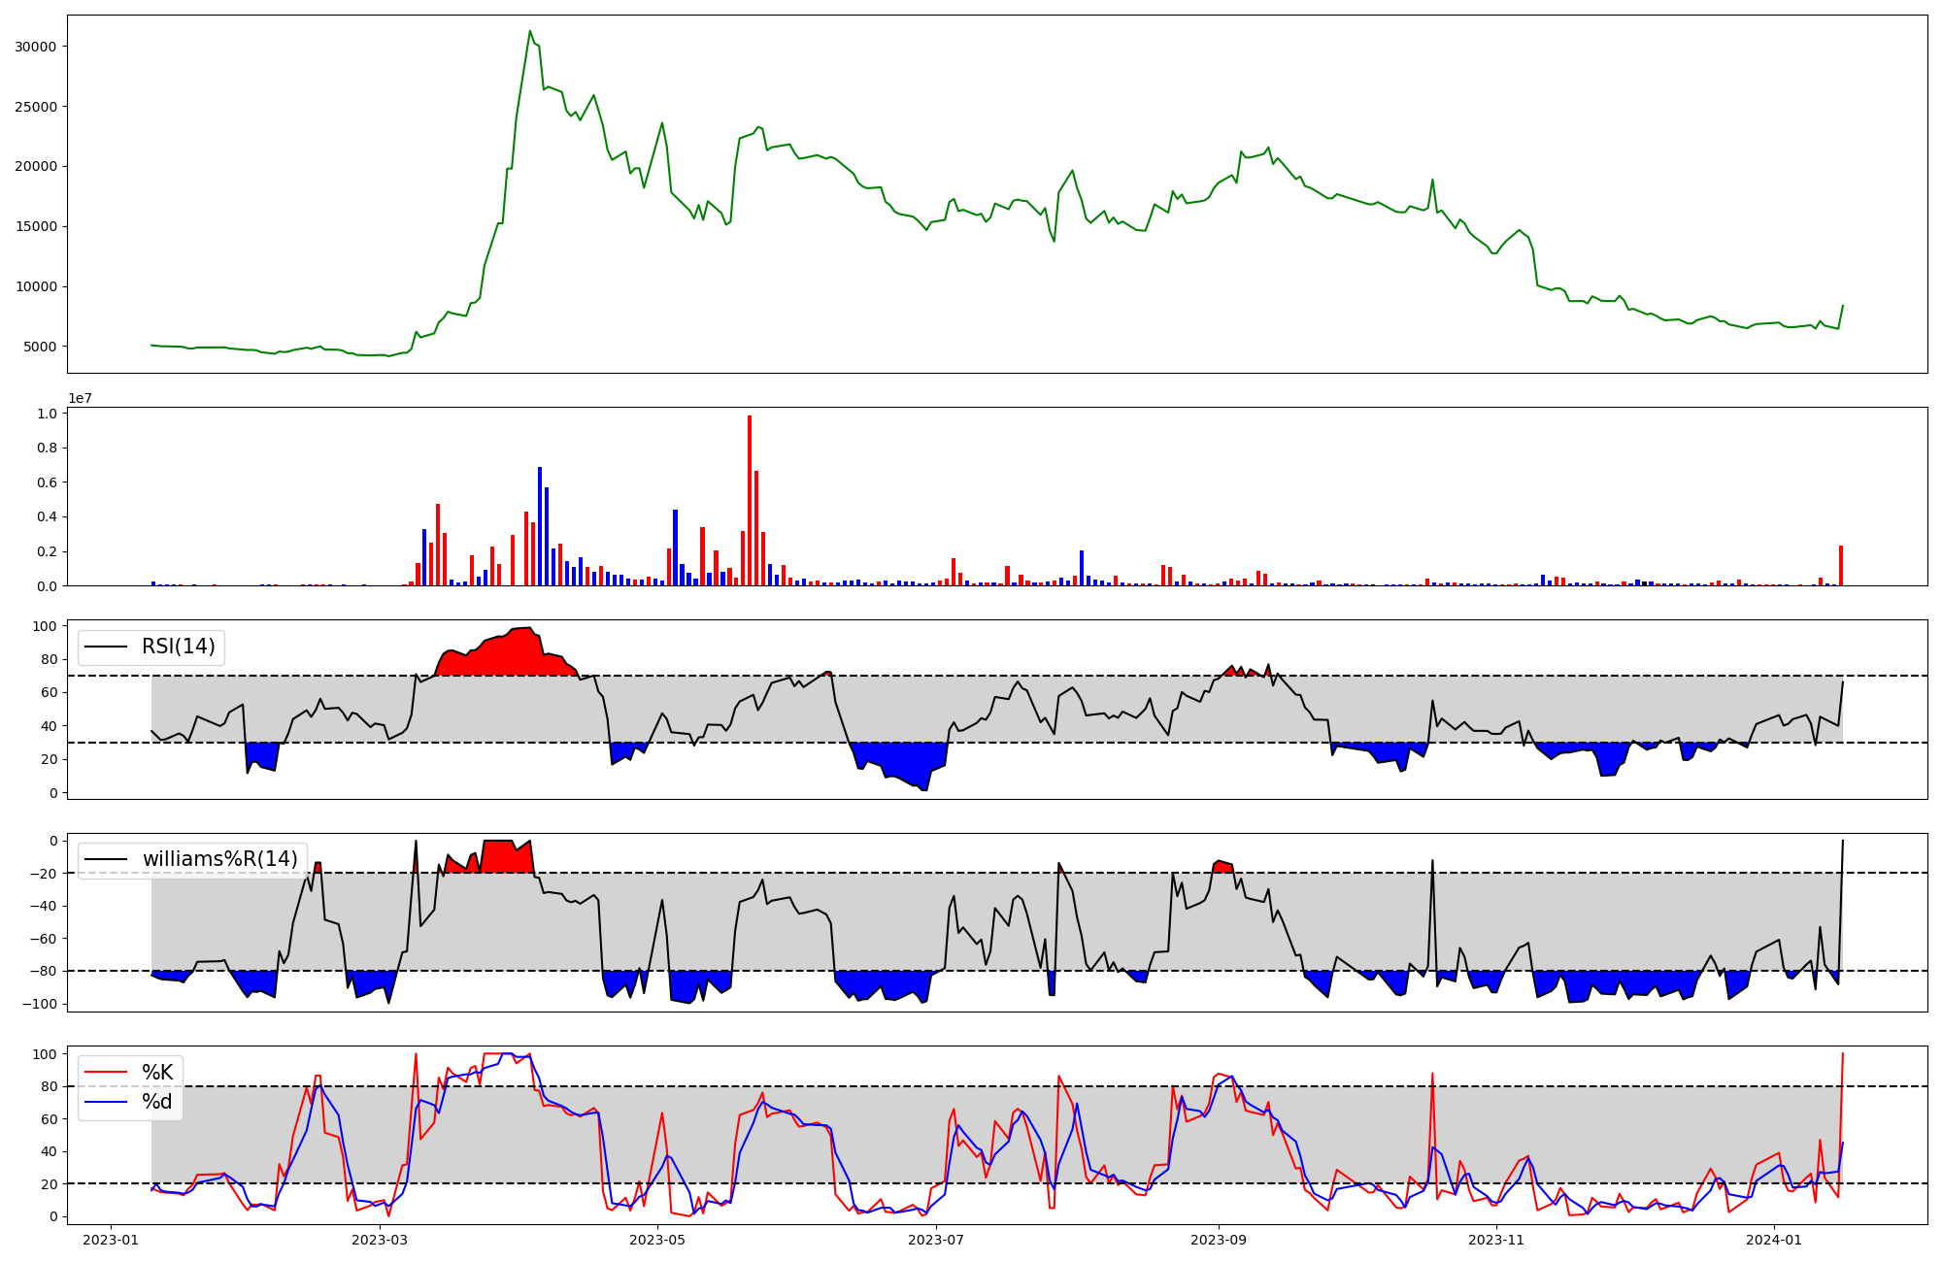Click the -100 tick on Williams axis
The width and height of the screenshot is (1942, 1262).
(x=42, y=1004)
